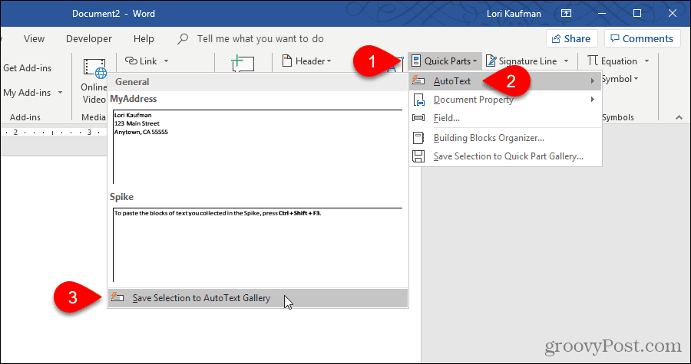
Task: Click Save Selection to Quick Part Gallery...
Action: click(x=505, y=156)
